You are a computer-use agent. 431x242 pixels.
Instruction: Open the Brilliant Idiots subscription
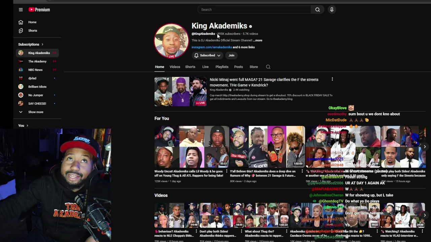pyautogui.click(x=37, y=87)
